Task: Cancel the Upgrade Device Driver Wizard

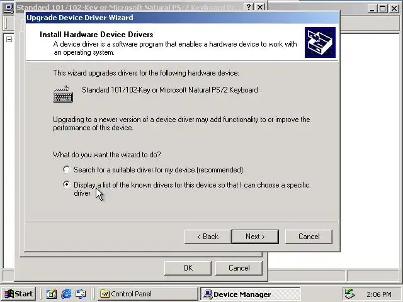Action: pos(309,237)
